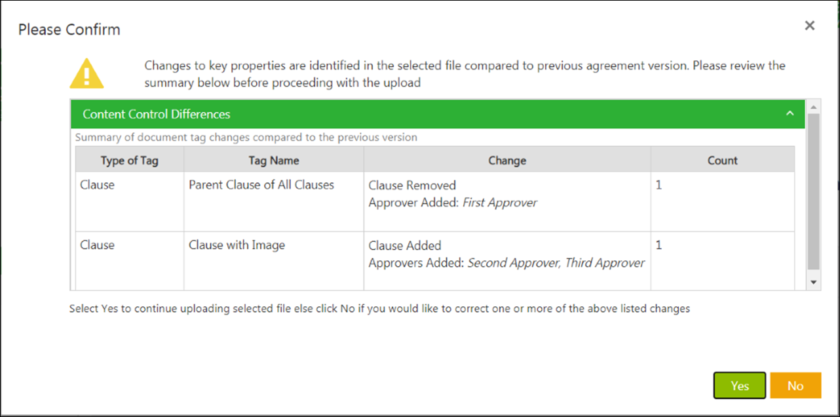Screen dimensions: 840x417
Task: Click No to cancel the upload
Action: (x=795, y=386)
